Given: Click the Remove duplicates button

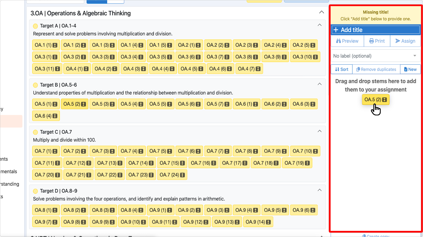Looking at the screenshot, I should coord(376,69).
